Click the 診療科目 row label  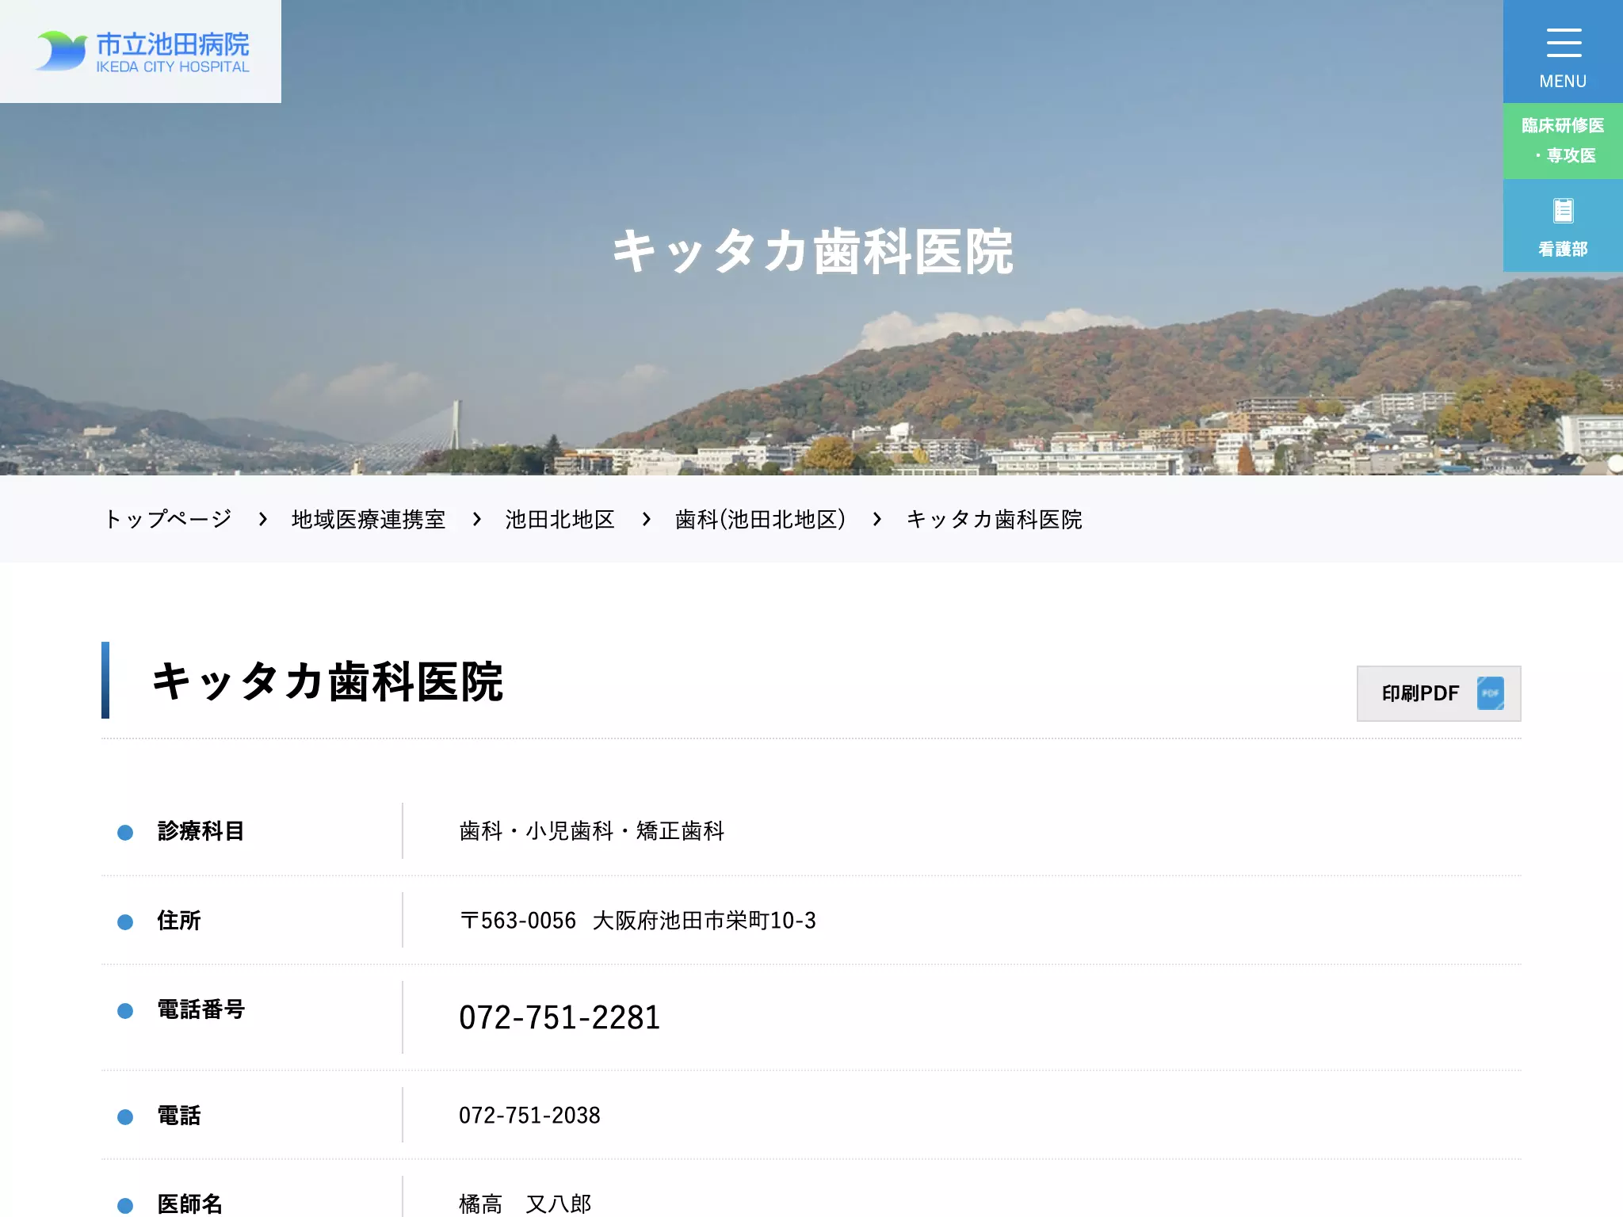point(200,831)
